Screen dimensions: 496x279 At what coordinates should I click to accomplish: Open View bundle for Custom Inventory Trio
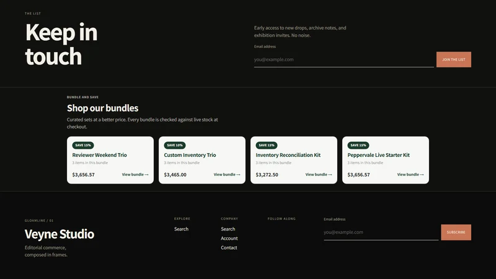coord(227,174)
